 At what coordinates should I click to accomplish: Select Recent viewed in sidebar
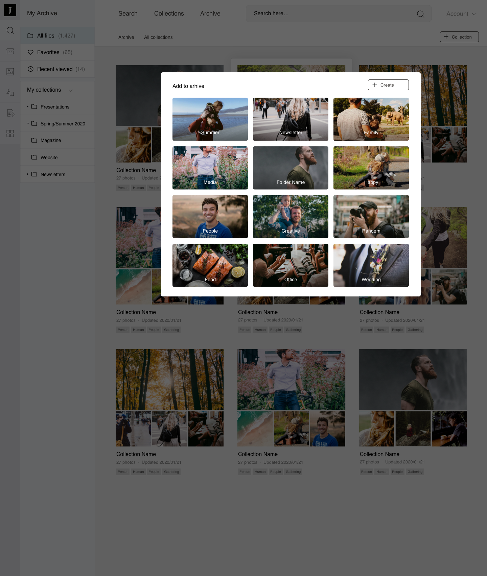pyautogui.click(x=57, y=69)
